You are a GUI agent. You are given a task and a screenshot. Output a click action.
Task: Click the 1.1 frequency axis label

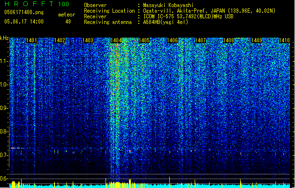click(4, 61)
